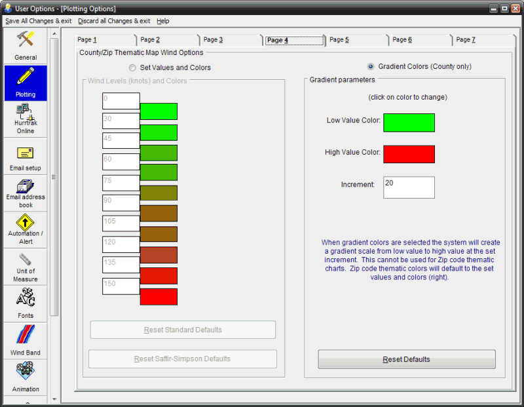
Task: Select the Plotting pencil icon
Action: pyautogui.click(x=26, y=77)
